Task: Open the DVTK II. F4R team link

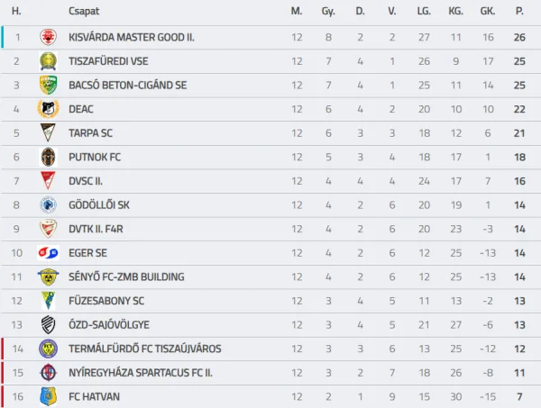Action: (101, 229)
